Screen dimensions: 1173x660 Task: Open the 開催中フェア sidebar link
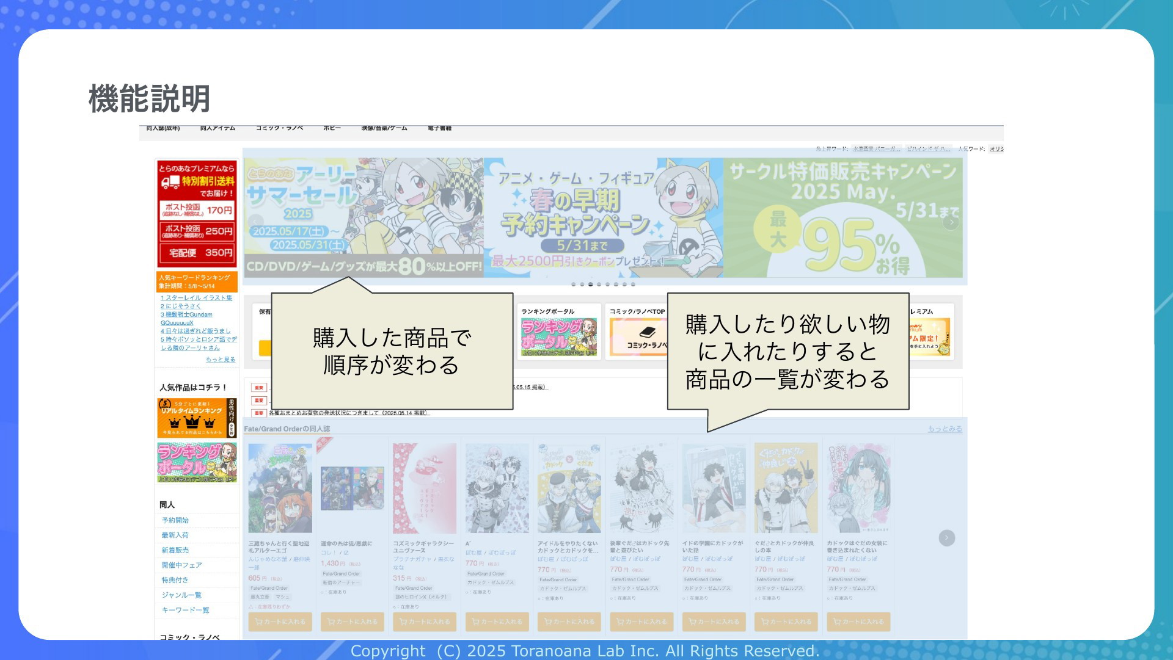point(181,565)
